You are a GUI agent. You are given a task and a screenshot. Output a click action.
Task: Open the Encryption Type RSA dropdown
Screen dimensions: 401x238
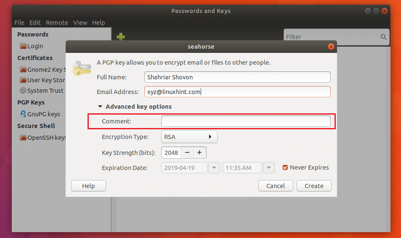click(189, 137)
